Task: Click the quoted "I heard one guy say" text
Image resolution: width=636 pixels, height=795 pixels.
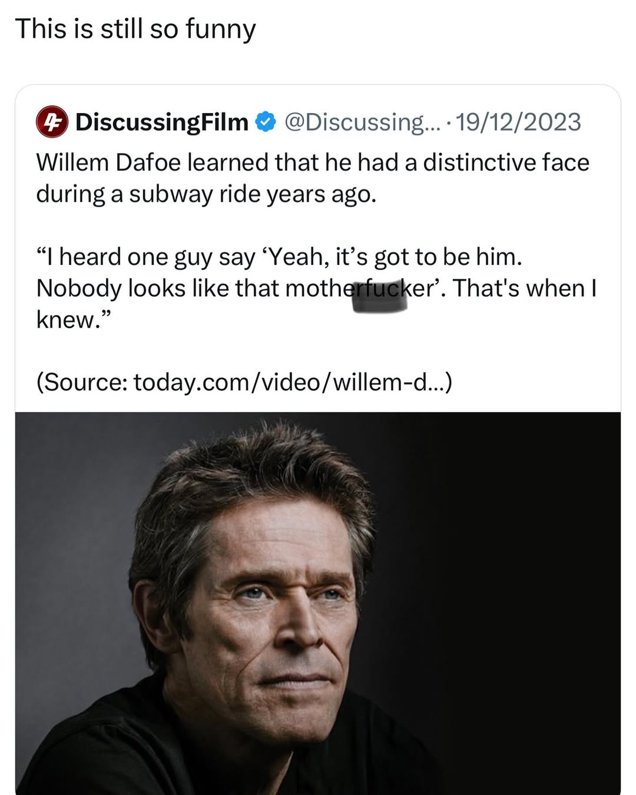Action: [145, 257]
